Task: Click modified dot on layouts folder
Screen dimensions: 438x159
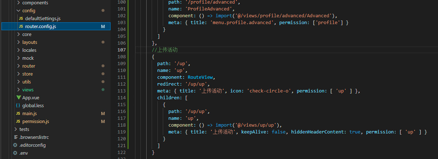Action: coord(103,42)
